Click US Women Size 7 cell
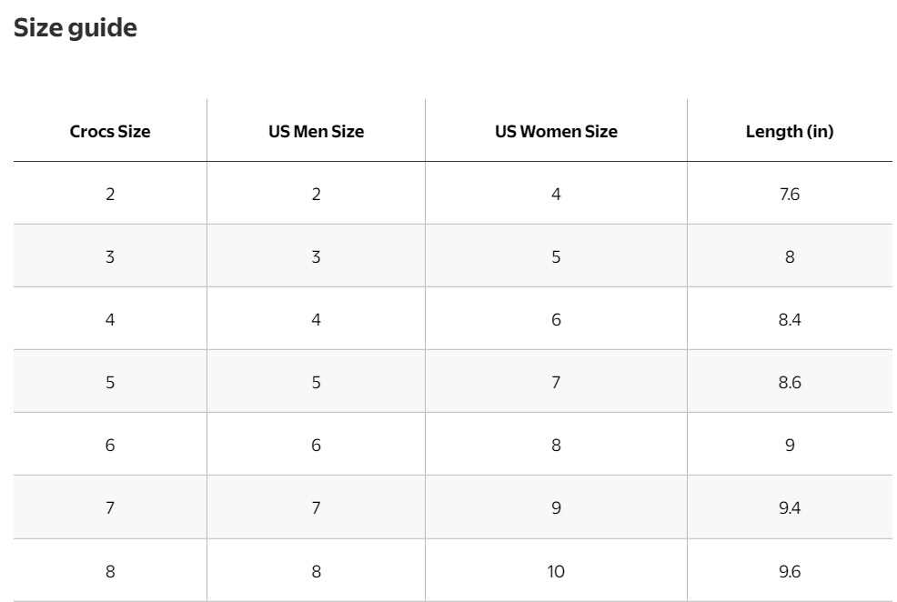The width and height of the screenshot is (897, 602). [x=556, y=382]
